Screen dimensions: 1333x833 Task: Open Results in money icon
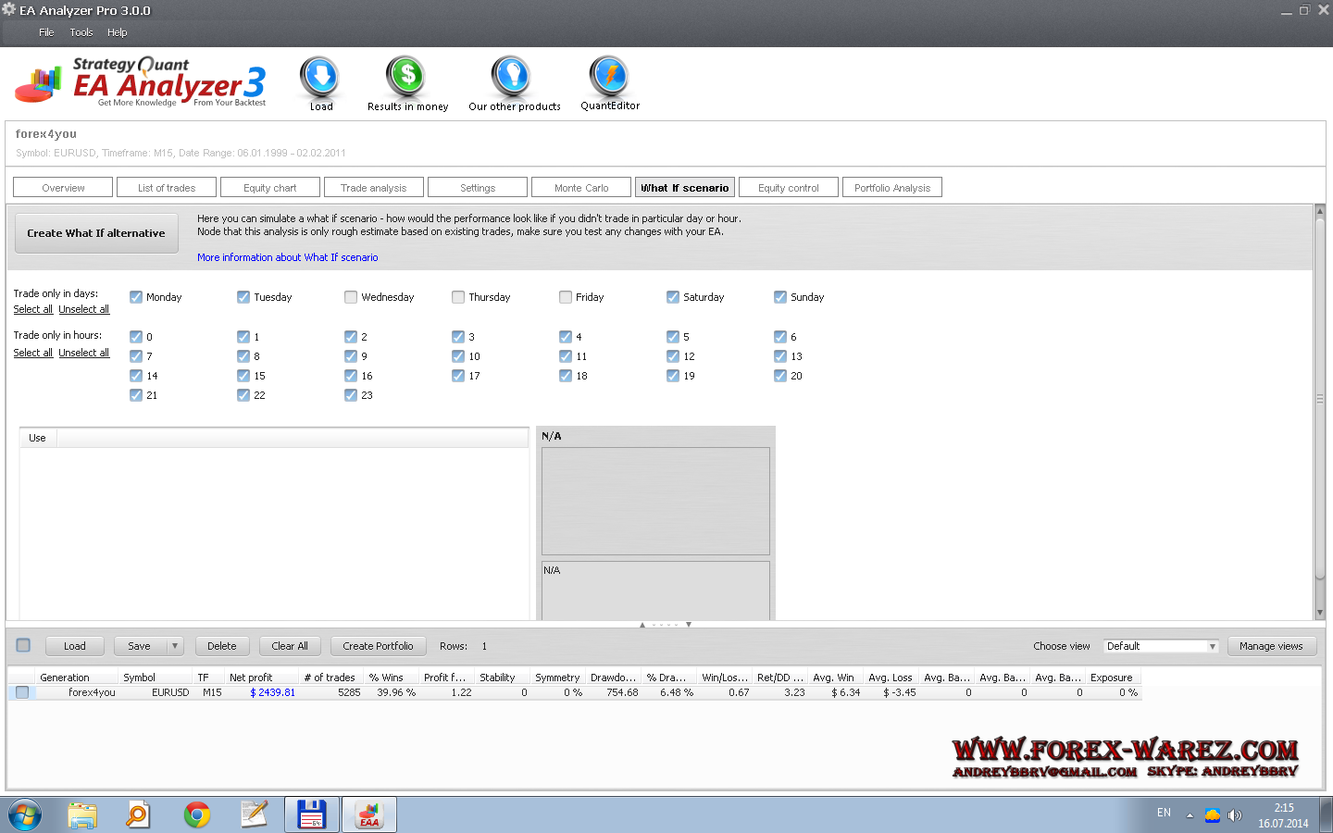(406, 78)
